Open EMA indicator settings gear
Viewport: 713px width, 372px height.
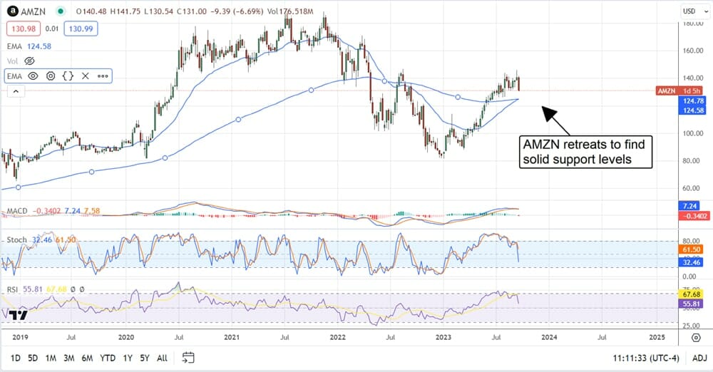(51, 76)
